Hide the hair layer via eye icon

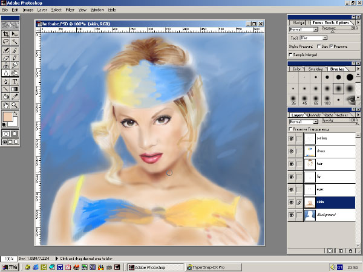click(x=291, y=164)
